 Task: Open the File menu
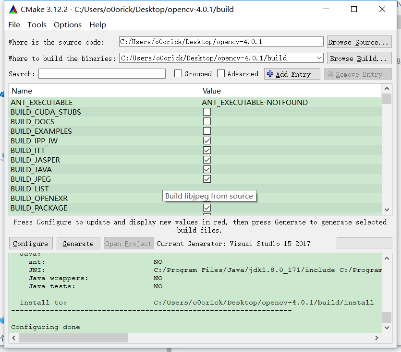[x=14, y=25]
